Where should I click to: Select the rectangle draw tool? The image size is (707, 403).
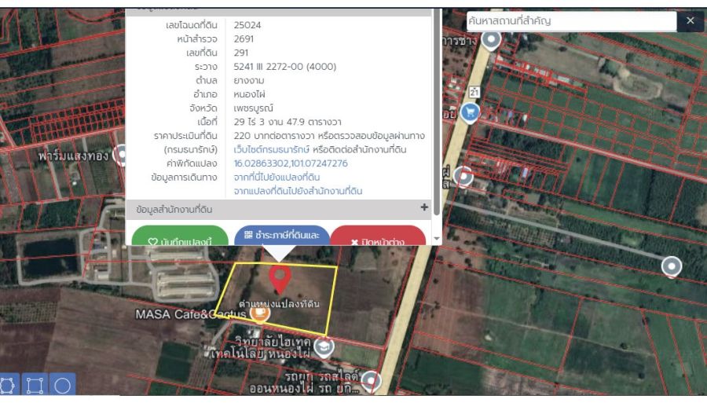[x=36, y=387]
